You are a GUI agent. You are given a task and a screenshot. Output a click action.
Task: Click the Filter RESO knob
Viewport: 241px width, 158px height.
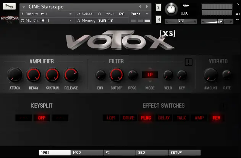click(132, 75)
